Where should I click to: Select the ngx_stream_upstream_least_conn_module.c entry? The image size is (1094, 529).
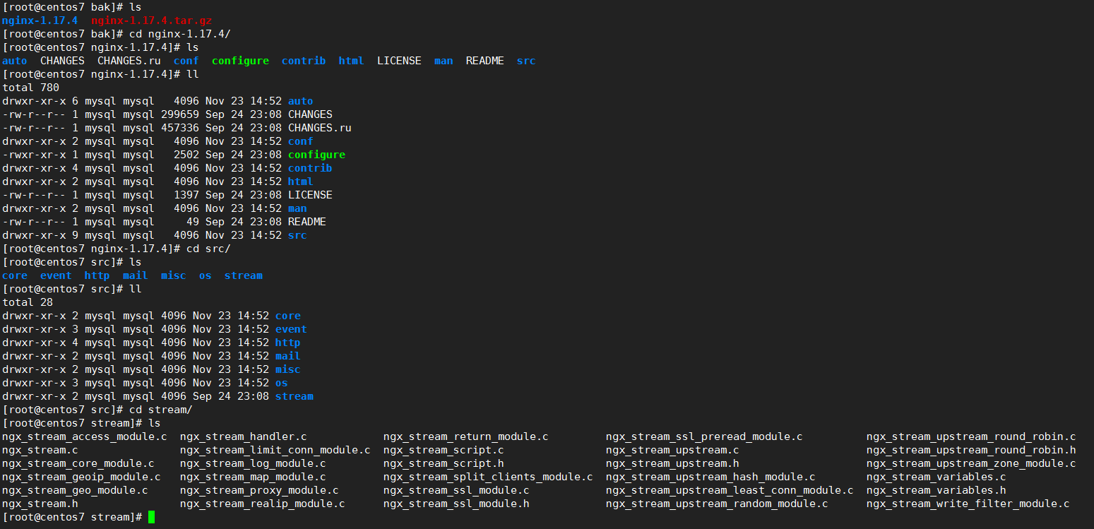click(x=729, y=490)
